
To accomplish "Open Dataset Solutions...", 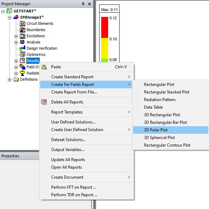I will click(x=87, y=140).
